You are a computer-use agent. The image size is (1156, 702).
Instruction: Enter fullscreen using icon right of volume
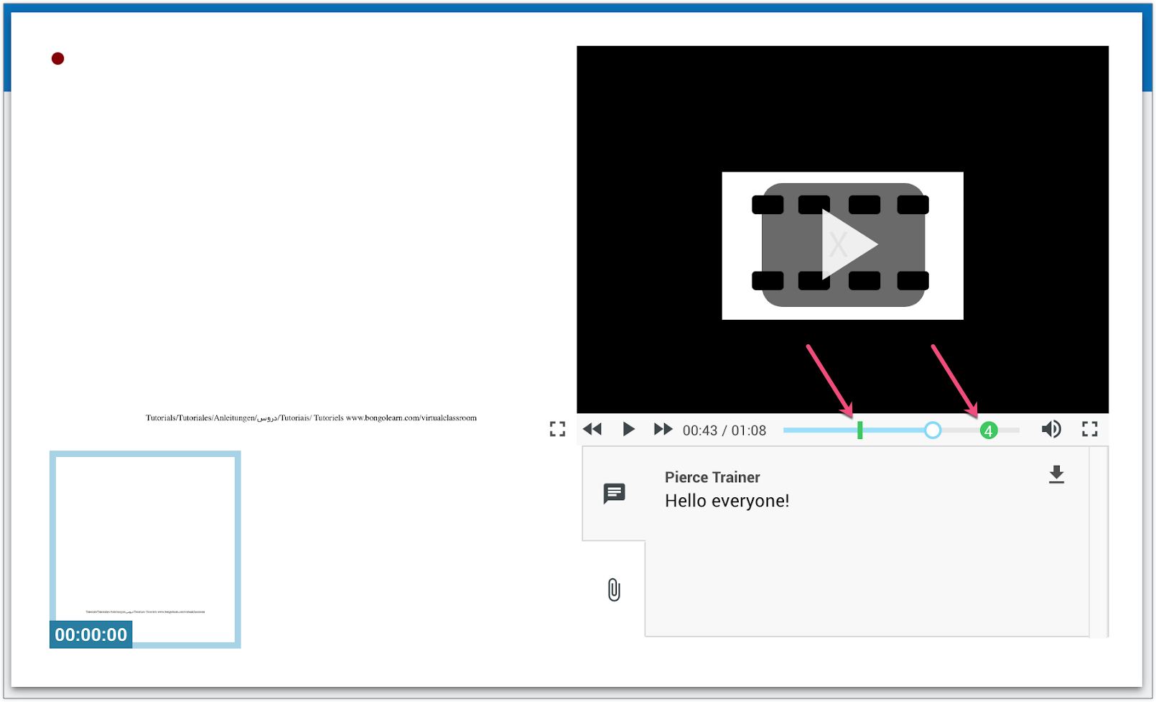1090,430
